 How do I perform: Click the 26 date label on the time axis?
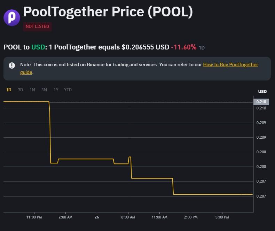[97, 217]
